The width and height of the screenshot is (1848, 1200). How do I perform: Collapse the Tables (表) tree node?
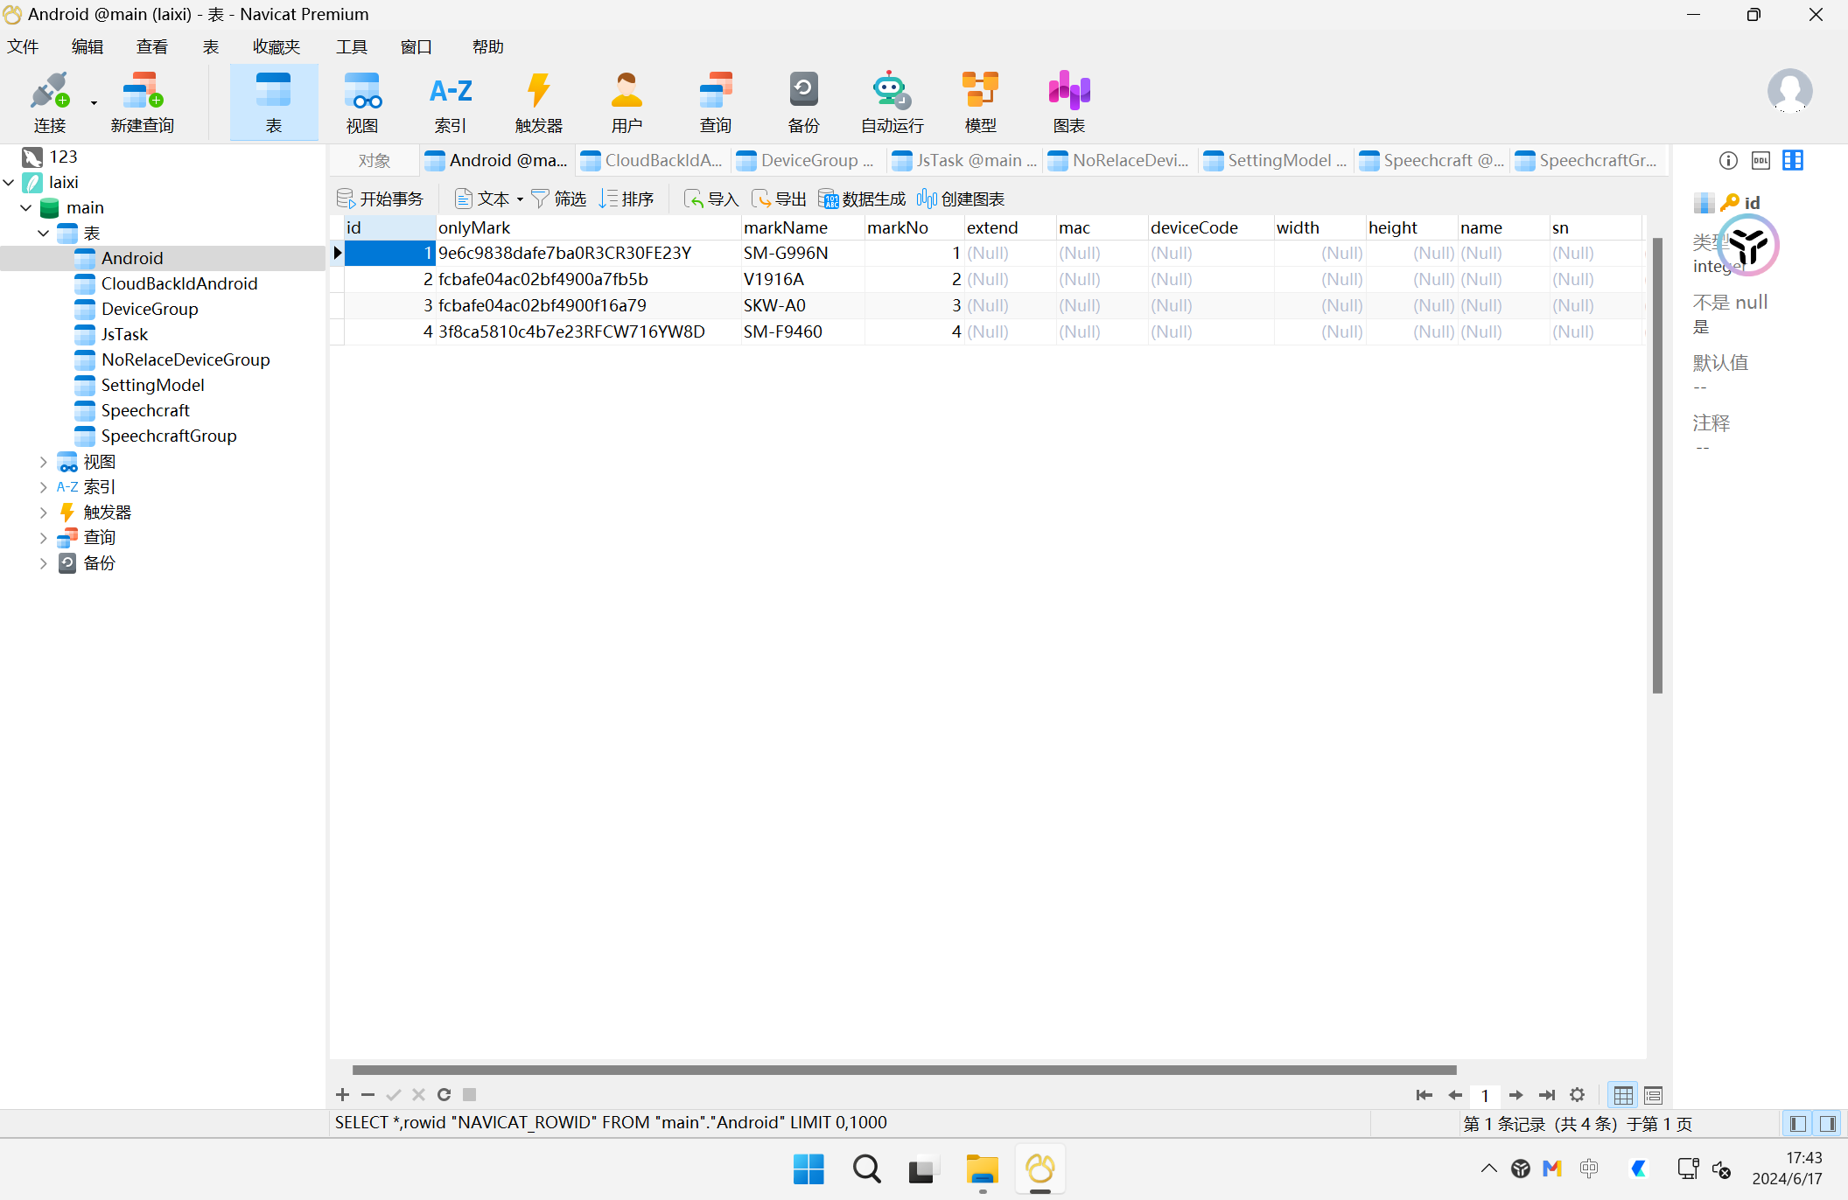point(44,233)
